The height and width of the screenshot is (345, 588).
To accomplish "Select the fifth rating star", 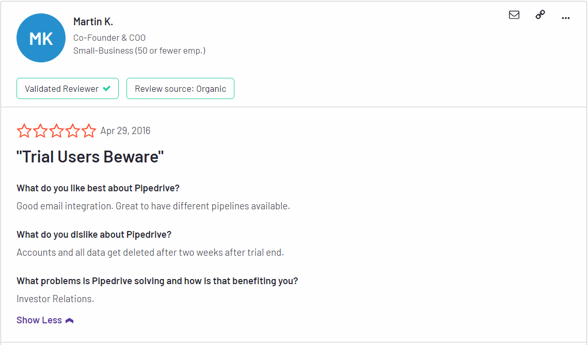I will (x=88, y=131).
